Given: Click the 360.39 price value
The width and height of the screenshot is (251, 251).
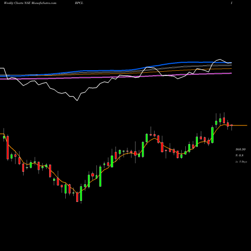Looking at the screenshot, I should click(x=240, y=149).
